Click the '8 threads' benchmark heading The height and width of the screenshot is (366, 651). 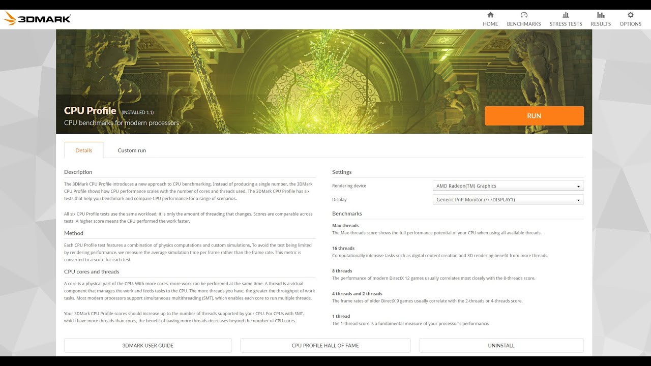342,271
